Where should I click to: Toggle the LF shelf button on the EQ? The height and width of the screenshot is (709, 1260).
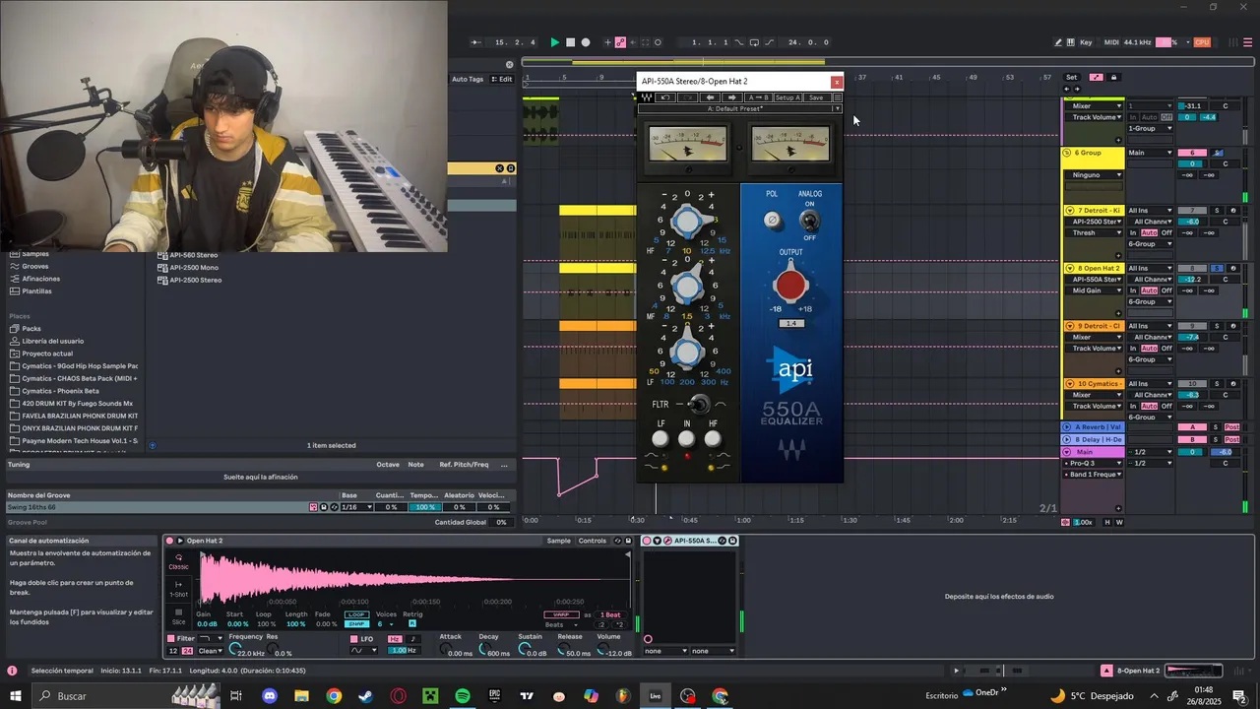coord(661,439)
